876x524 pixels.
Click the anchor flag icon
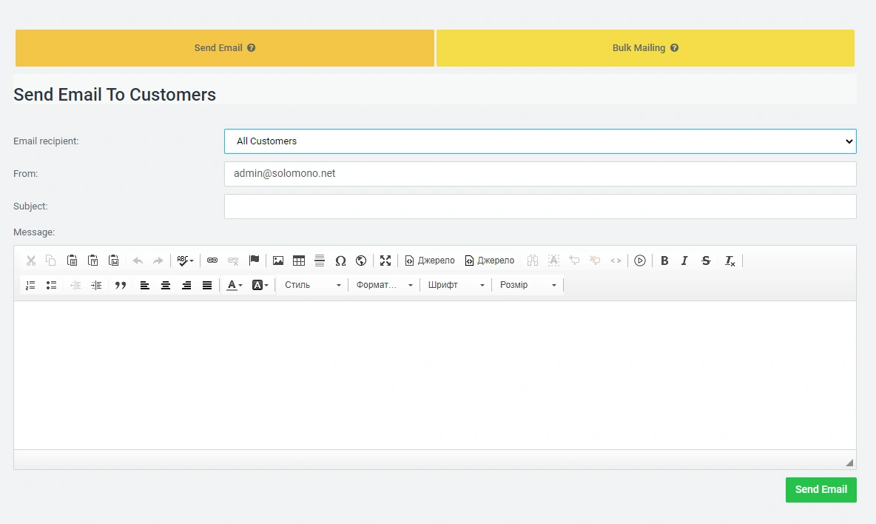254,261
